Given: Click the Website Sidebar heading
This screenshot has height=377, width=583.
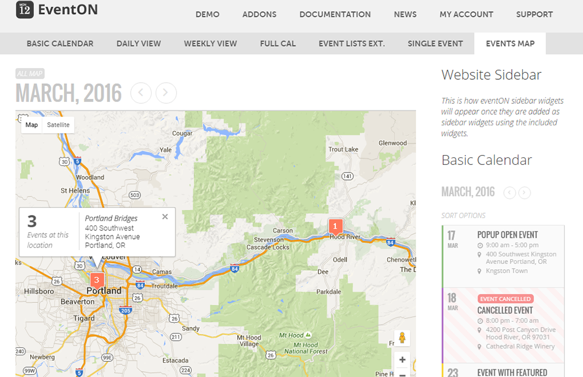Looking at the screenshot, I should click(x=491, y=75).
